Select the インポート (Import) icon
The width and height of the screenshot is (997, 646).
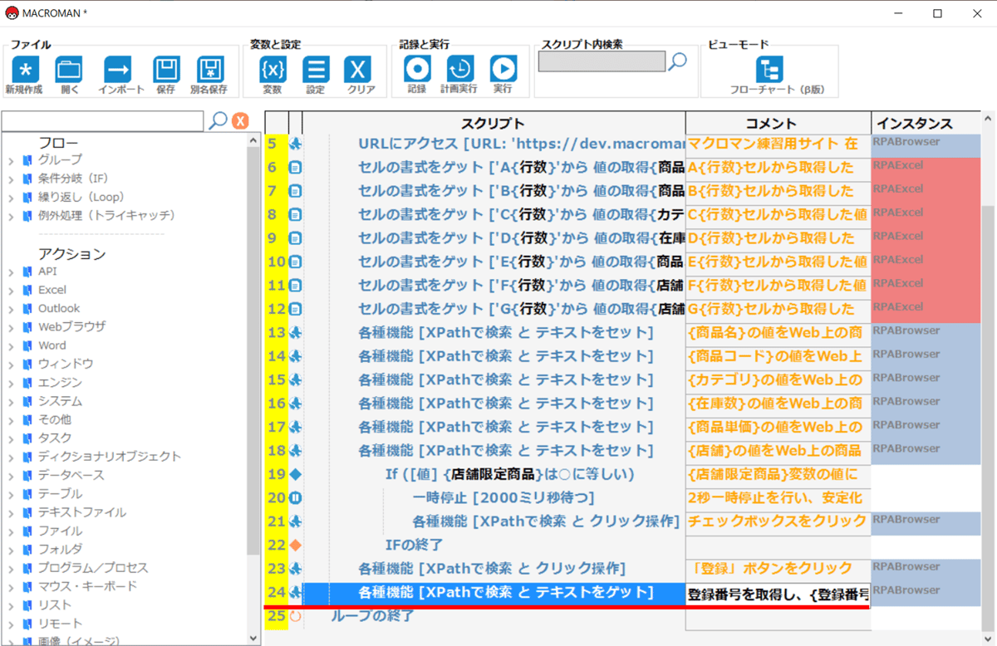(x=118, y=69)
